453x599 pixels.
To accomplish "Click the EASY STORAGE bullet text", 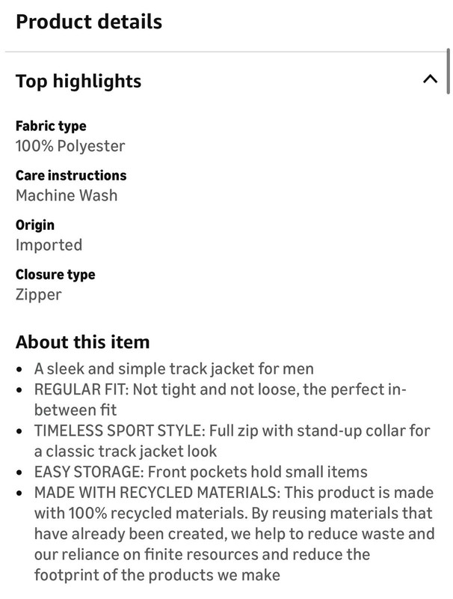I will click(201, 472).
